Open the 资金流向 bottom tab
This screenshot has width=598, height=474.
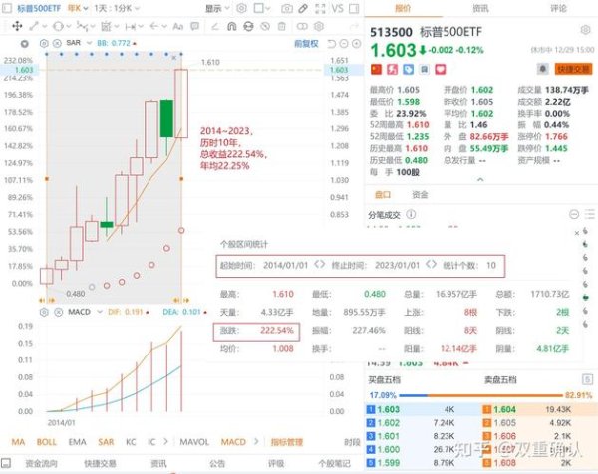point(41,463)
